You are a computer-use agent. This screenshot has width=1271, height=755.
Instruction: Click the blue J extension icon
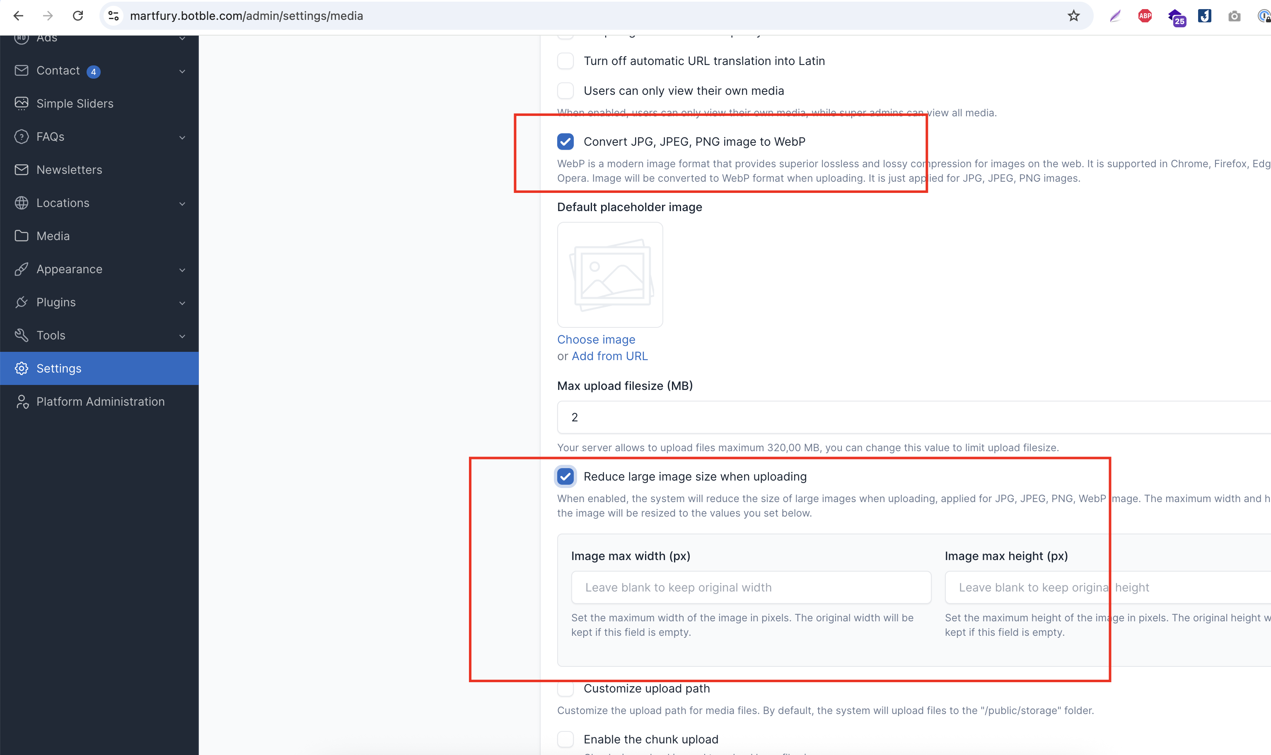[x=1204, y=16]
